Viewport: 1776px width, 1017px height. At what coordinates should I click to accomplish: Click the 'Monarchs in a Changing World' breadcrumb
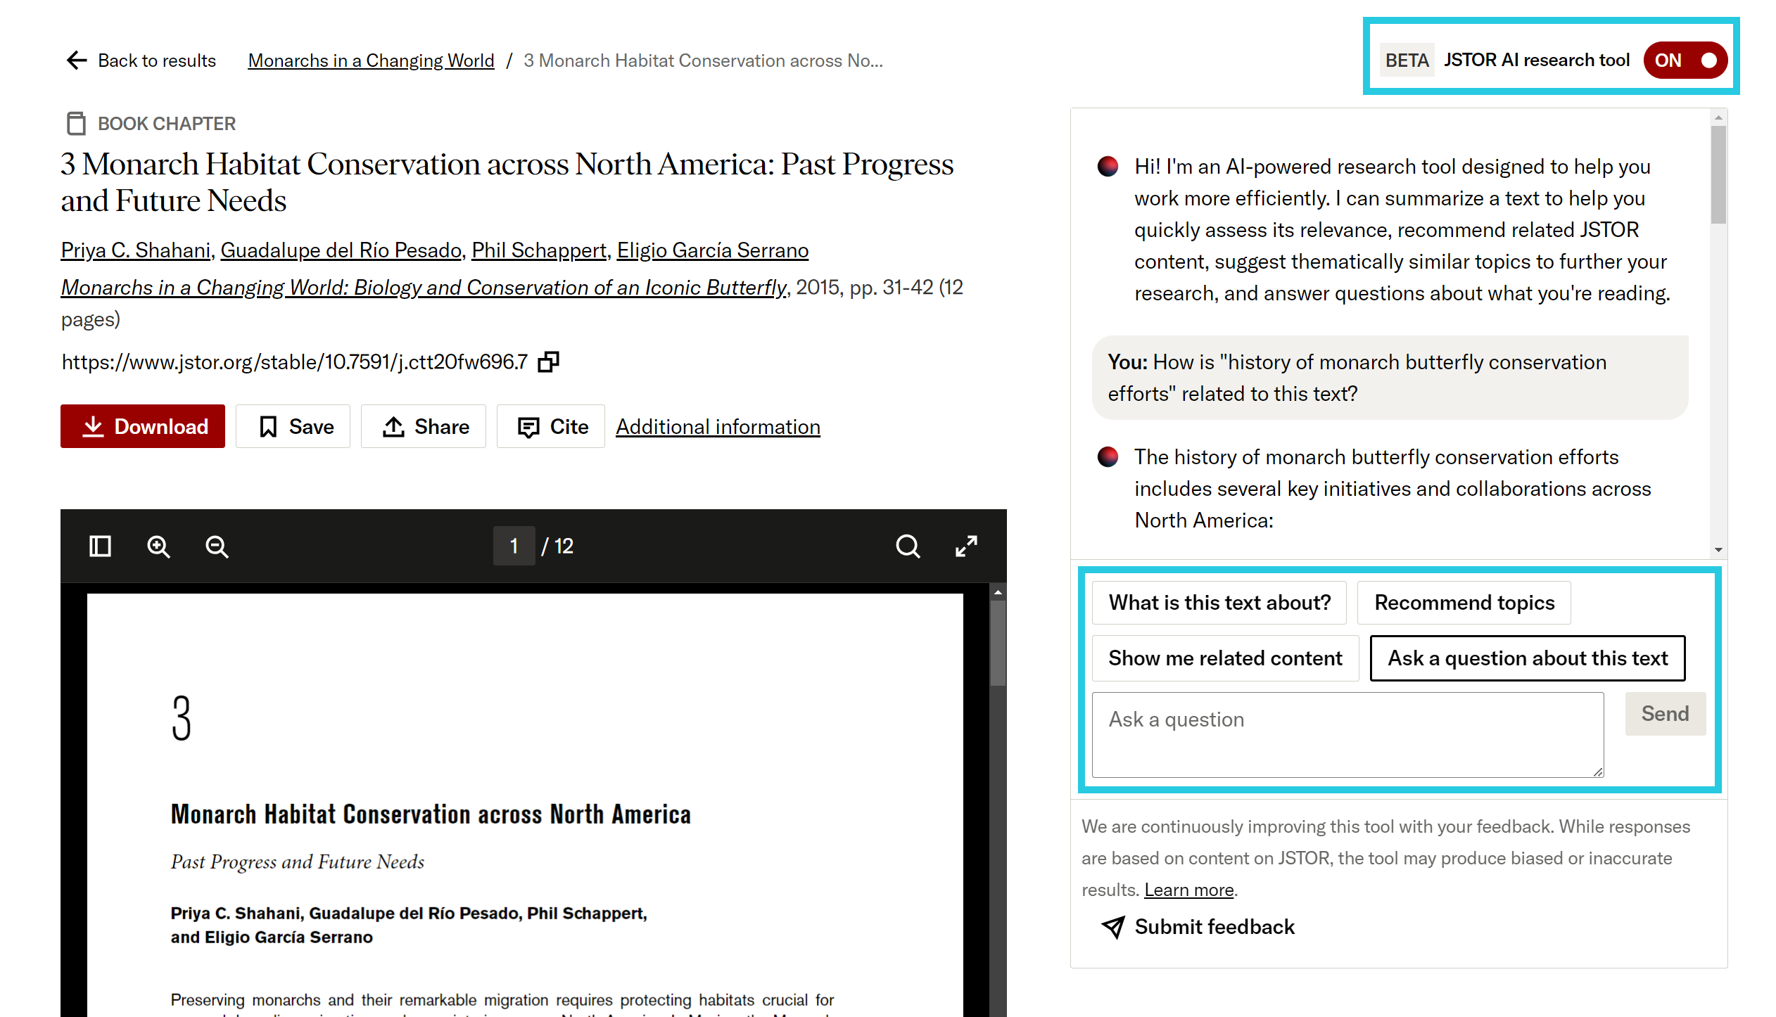pos(371,60)
